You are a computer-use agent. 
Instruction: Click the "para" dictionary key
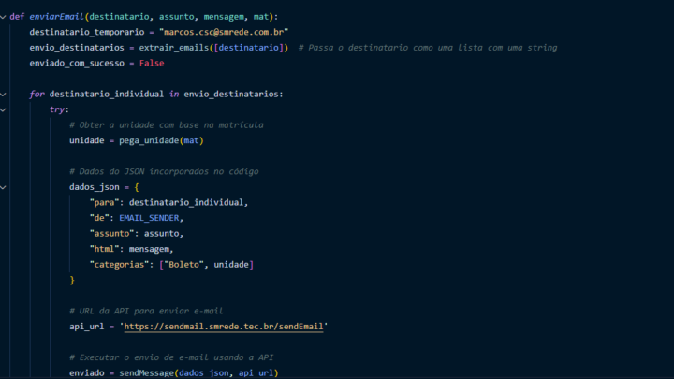point(104,202)
